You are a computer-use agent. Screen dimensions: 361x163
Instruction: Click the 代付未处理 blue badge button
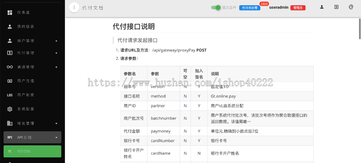click(249, 8)
